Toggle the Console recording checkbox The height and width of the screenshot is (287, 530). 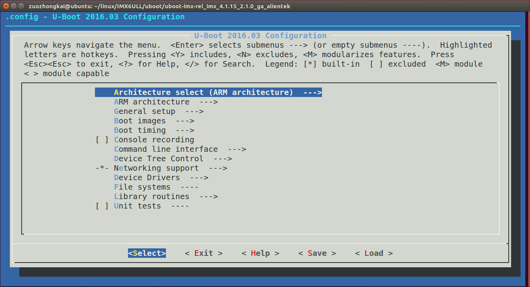pyautogui.click(x=102, y=140)
